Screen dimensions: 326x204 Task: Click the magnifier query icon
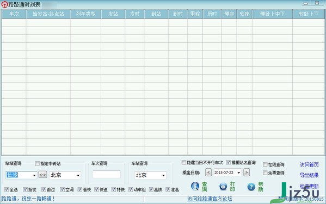[x=195, y=186]
